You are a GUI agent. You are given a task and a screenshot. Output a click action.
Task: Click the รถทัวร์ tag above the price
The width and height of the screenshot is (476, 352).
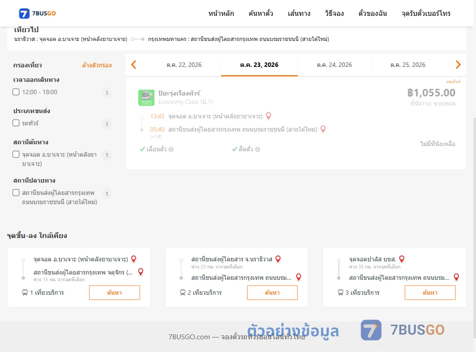453,81
